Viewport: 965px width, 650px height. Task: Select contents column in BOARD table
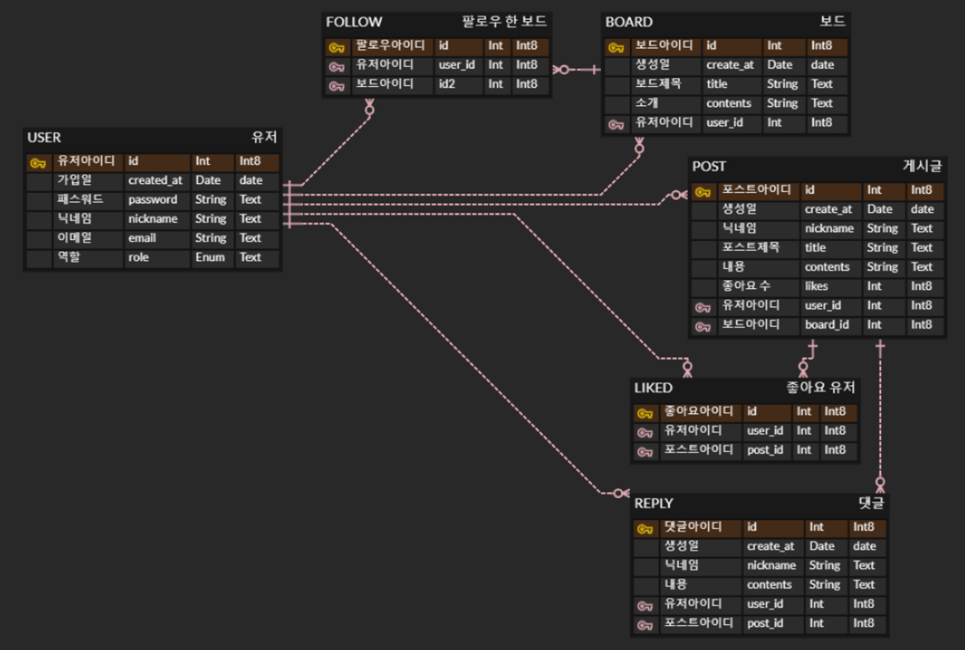tap(729, 103)
